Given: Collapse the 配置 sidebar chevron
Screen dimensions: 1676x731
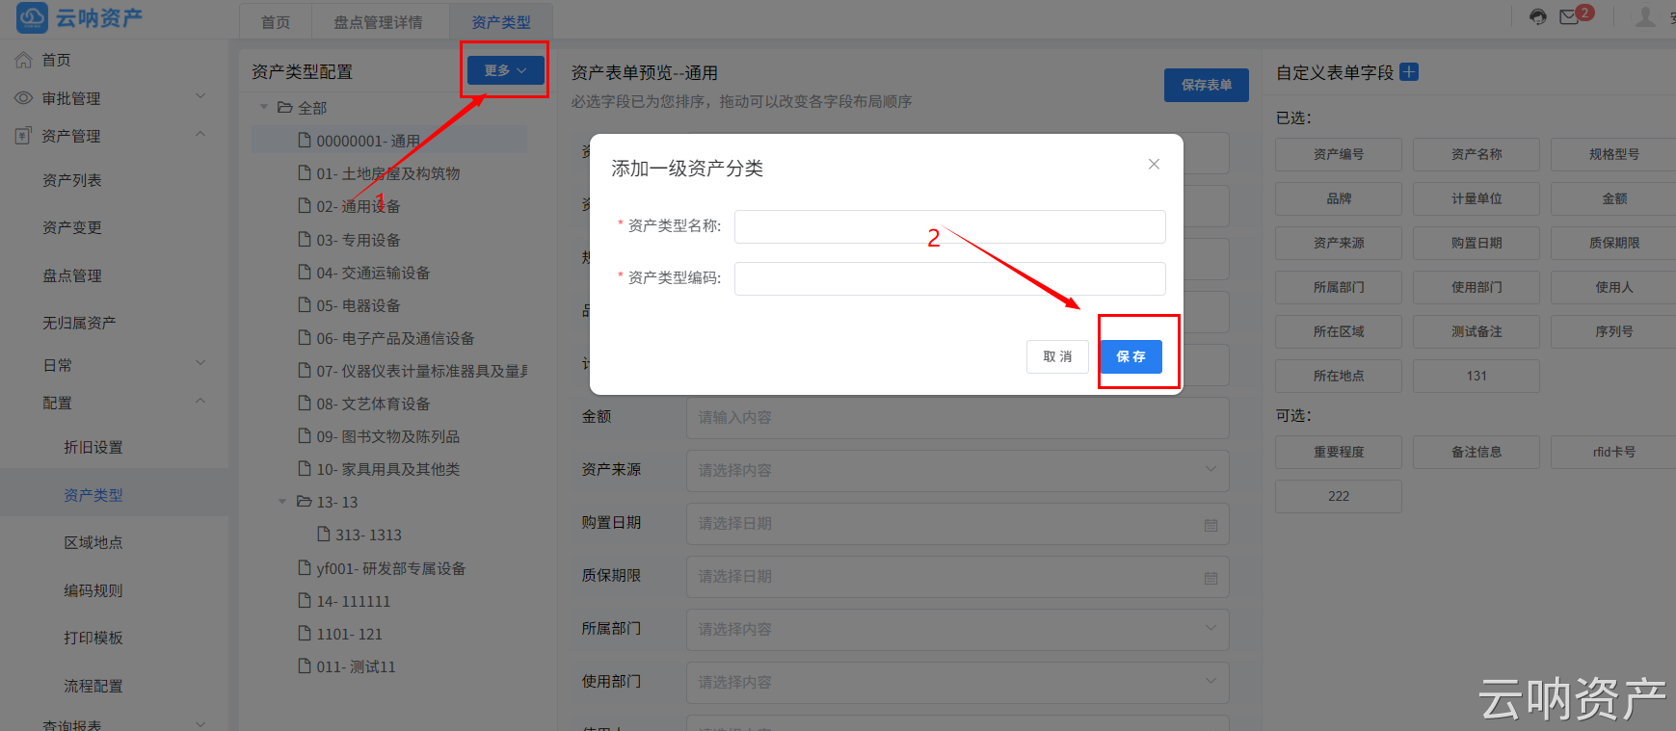Looking at the screenshot, I should click(x=200, y=400).
